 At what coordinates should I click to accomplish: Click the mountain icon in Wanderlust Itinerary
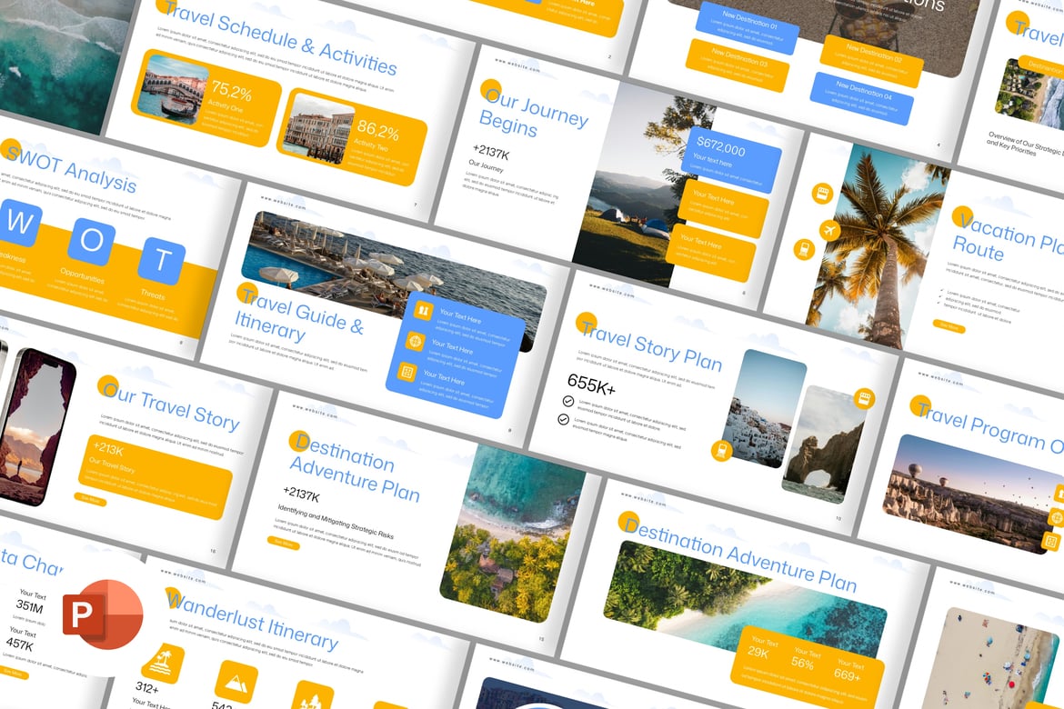click(x=236, y=683)
